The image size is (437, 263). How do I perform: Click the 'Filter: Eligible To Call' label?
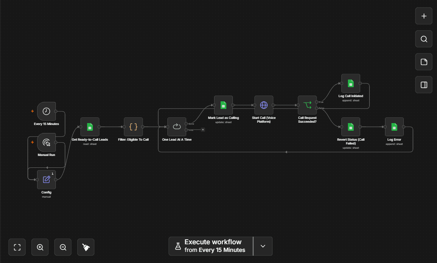point(133,140)
